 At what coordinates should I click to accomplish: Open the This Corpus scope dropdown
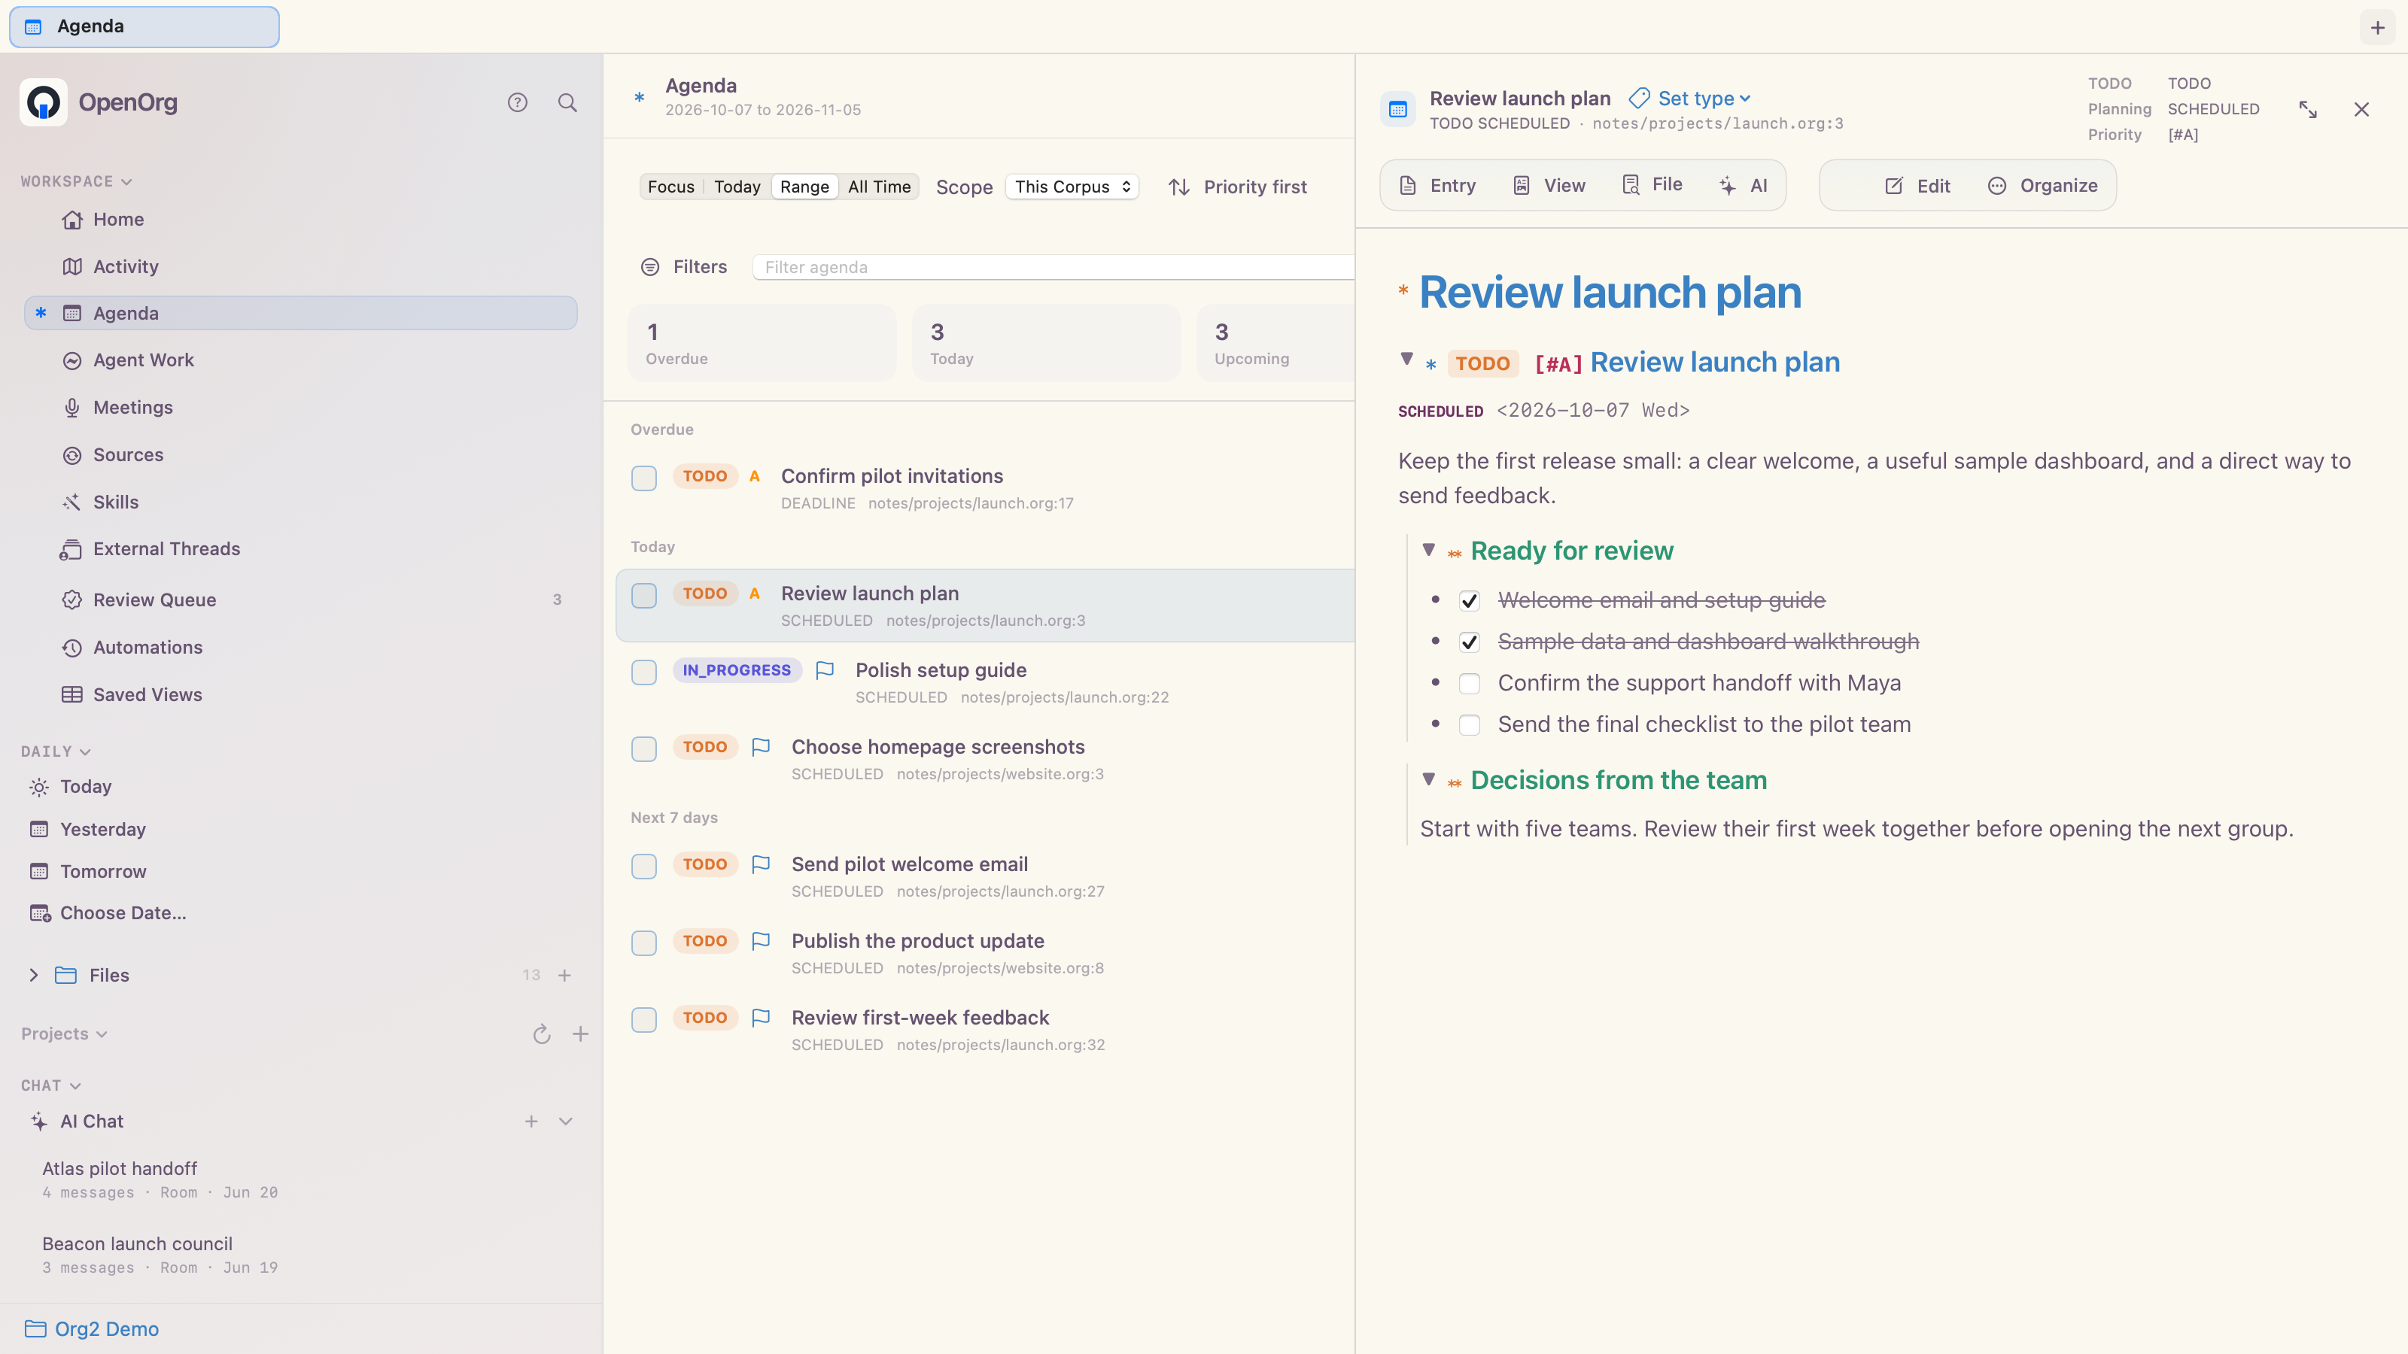pos(1072,187)
